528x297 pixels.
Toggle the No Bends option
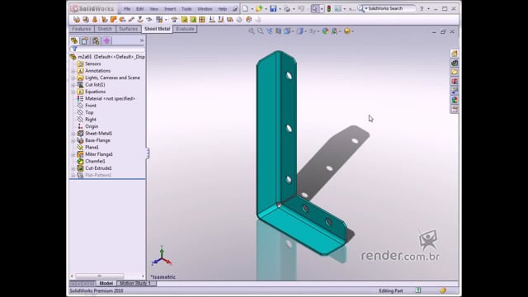pos(239,20)
